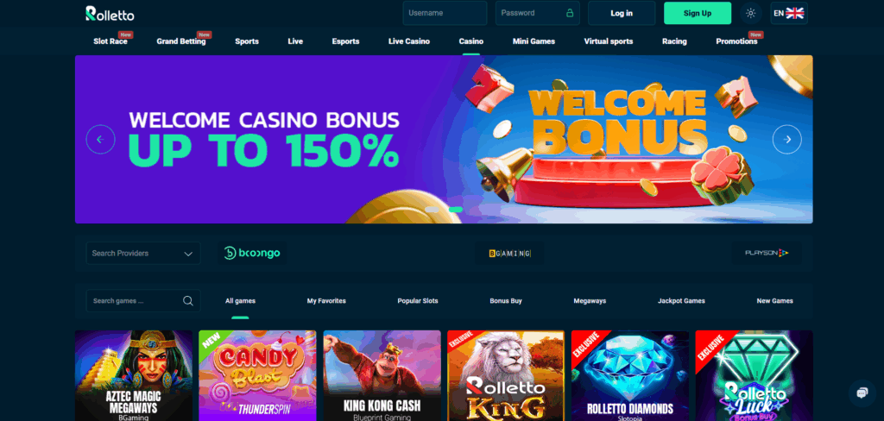Click the previous banner arrow
The image size is (884, 421).
(x=100, y=139)
